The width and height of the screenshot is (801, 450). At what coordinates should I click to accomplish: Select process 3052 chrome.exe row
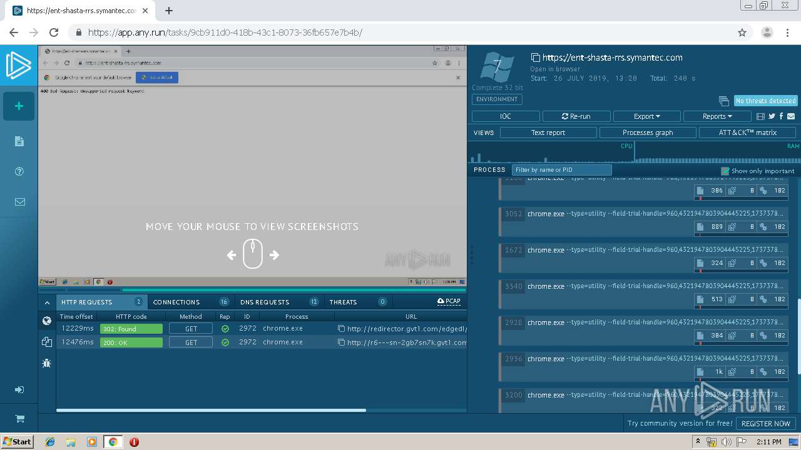tap(643, 221)
